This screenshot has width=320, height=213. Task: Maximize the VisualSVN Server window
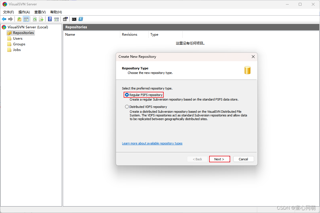(x=300, y=4)
